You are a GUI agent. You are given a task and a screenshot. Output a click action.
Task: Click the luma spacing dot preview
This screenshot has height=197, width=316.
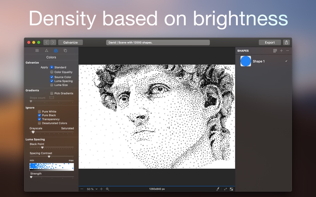click(52, 167)
